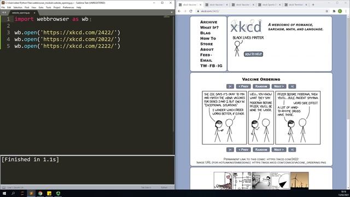Screen dimensions: 350x197
Task: Open How To link in sidebar
Action: pos(208,38)
